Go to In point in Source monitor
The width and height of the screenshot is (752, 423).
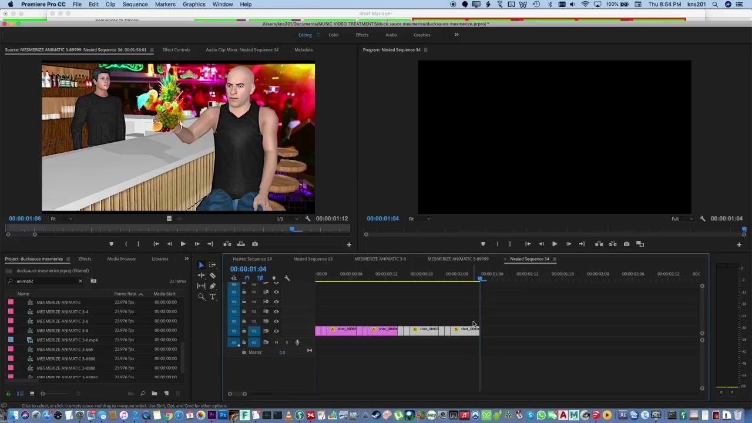point(156,244)
